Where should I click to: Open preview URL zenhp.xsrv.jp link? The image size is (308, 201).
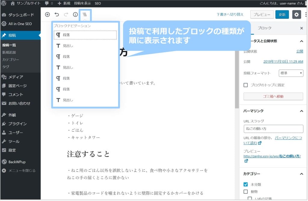272,156
